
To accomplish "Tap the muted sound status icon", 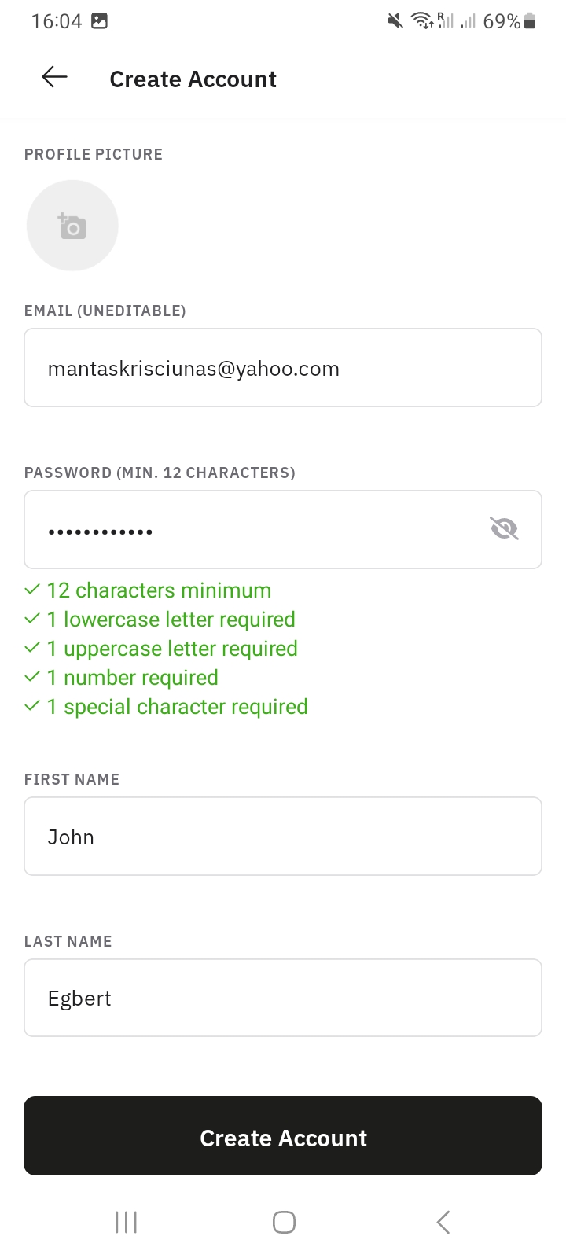I will [395, 21].
